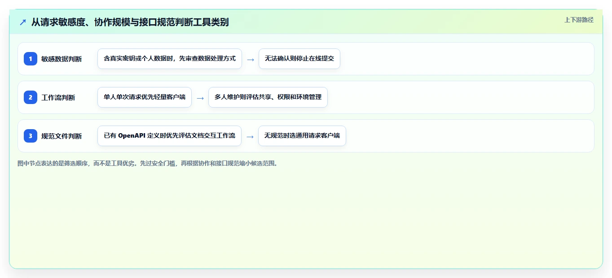The image size is (612, 278).
Task: Select step badge 3 for 规范文件判断
Action: click(x=31, y=135)
